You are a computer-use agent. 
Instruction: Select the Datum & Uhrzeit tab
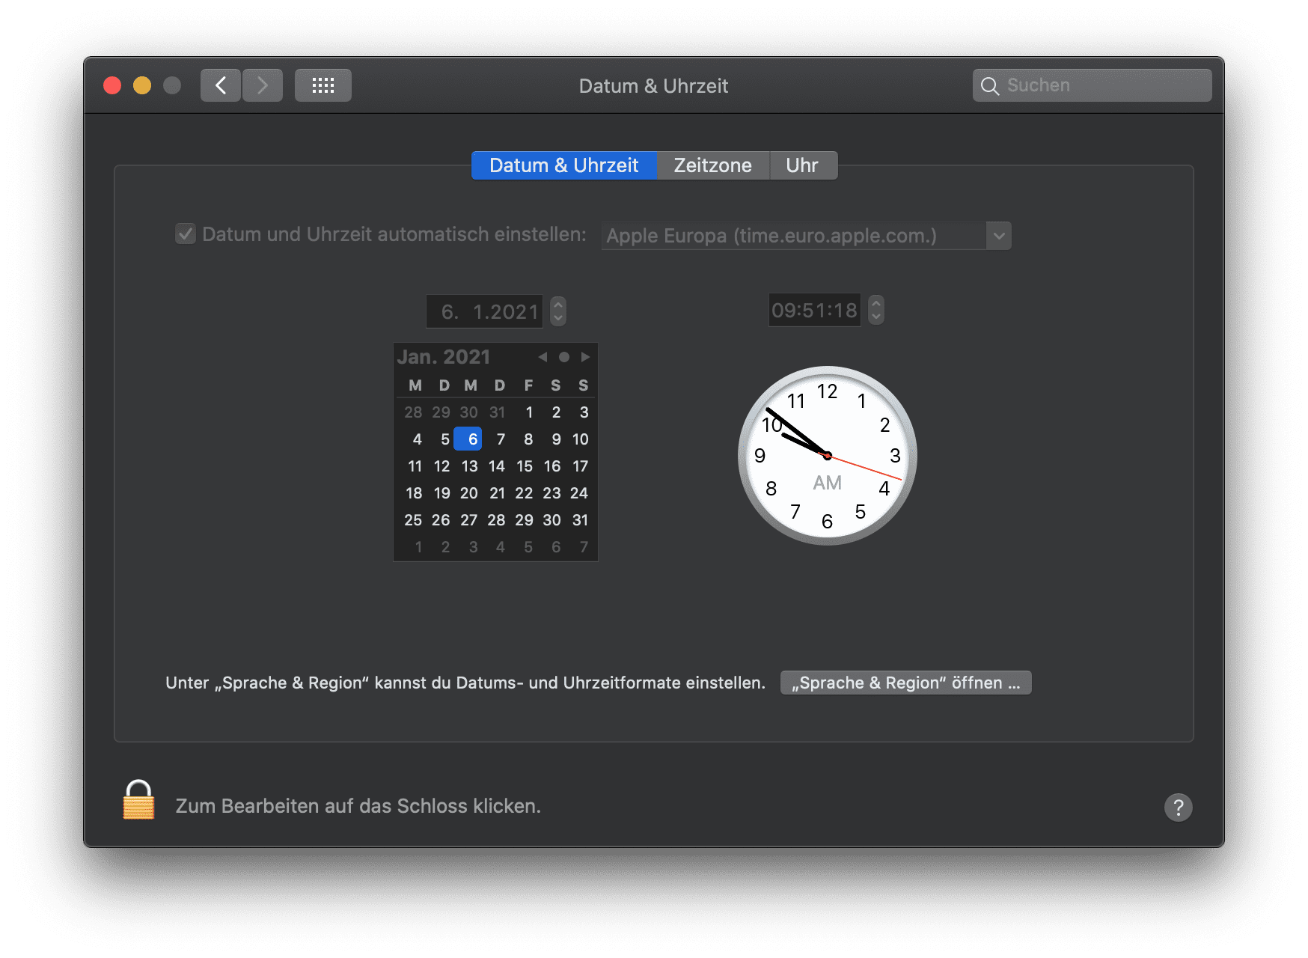tap(563, 165)
